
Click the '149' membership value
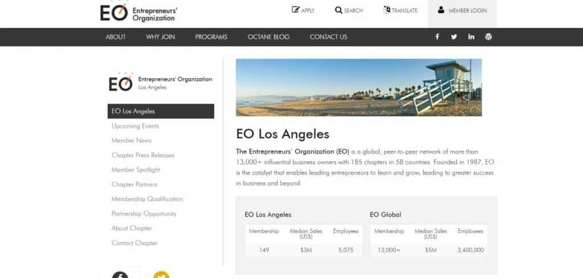(264, 250)
